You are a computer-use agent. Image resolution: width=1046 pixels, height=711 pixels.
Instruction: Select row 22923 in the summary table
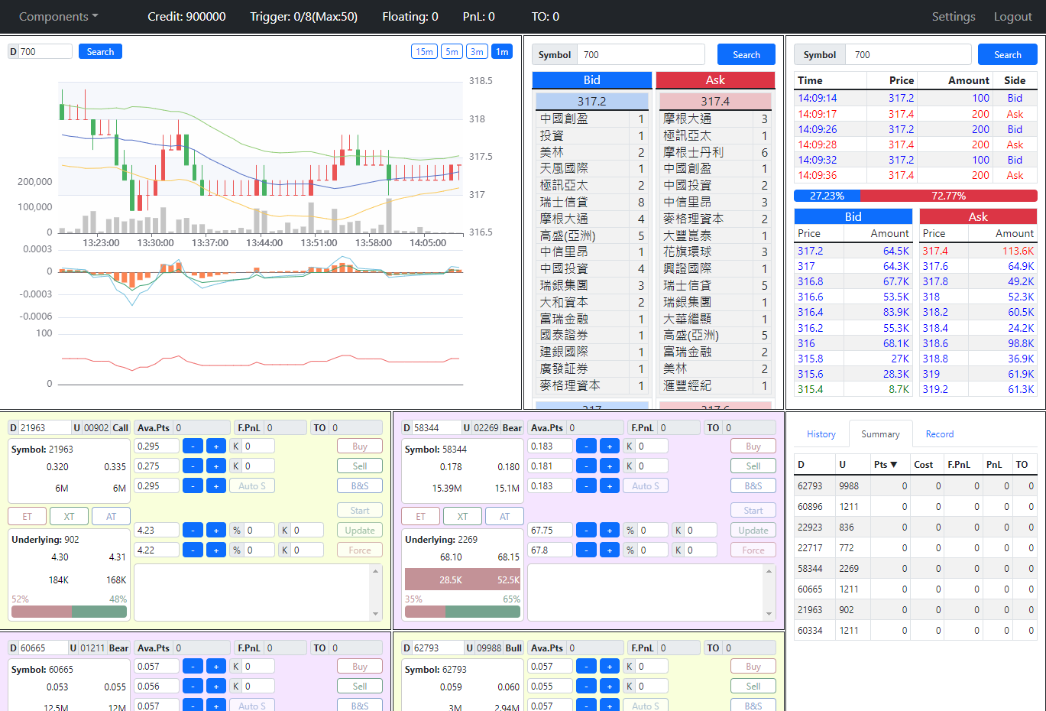point(915,528)
